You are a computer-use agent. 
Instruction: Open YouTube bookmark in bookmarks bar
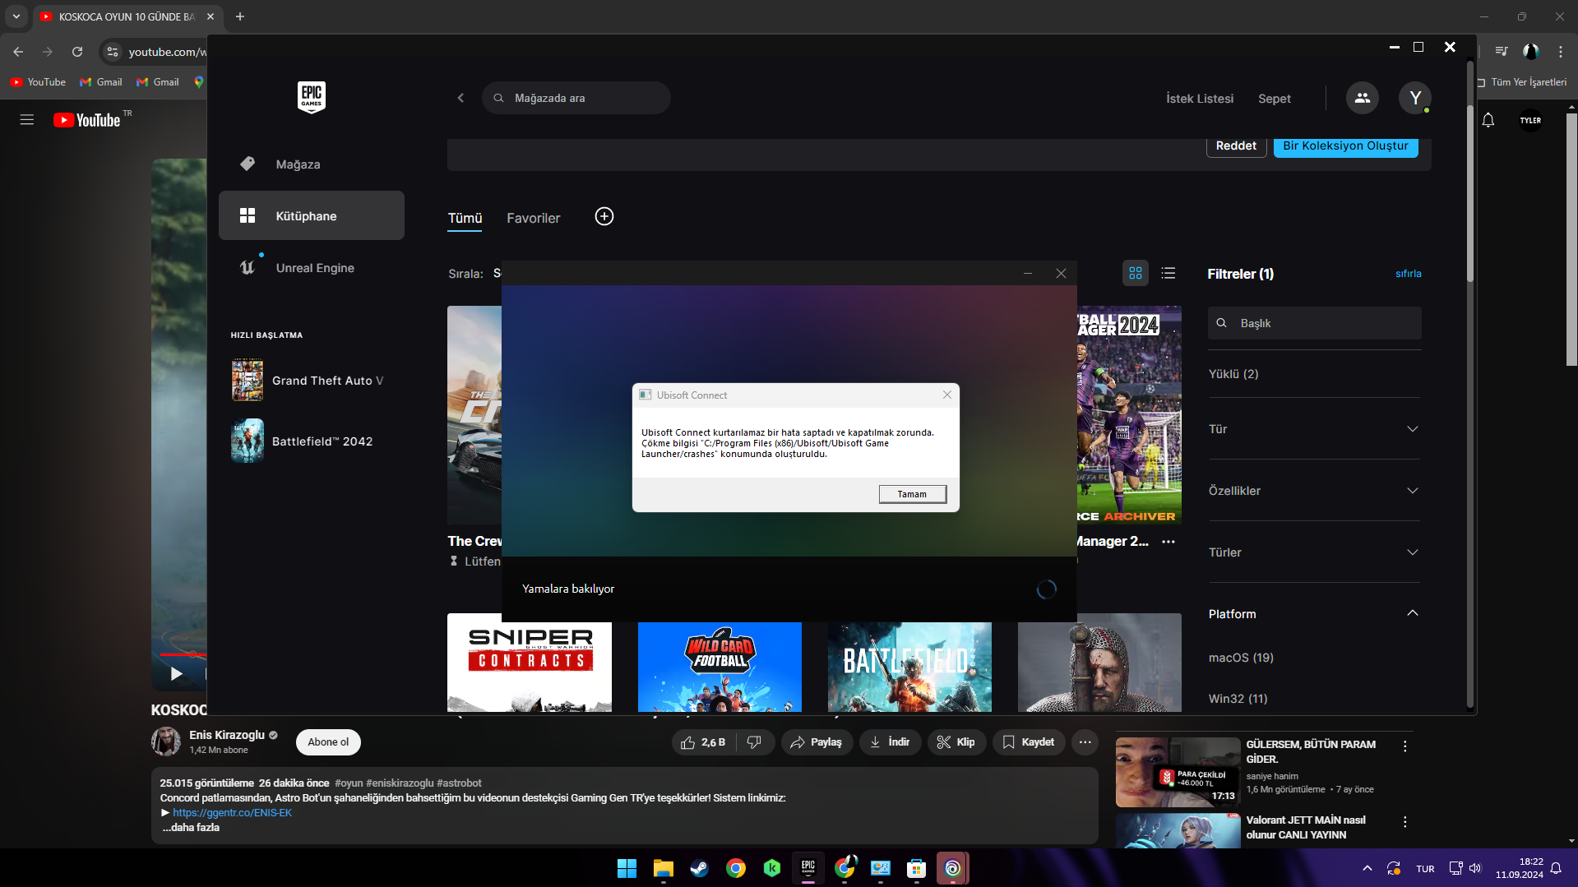click(38, 82)
